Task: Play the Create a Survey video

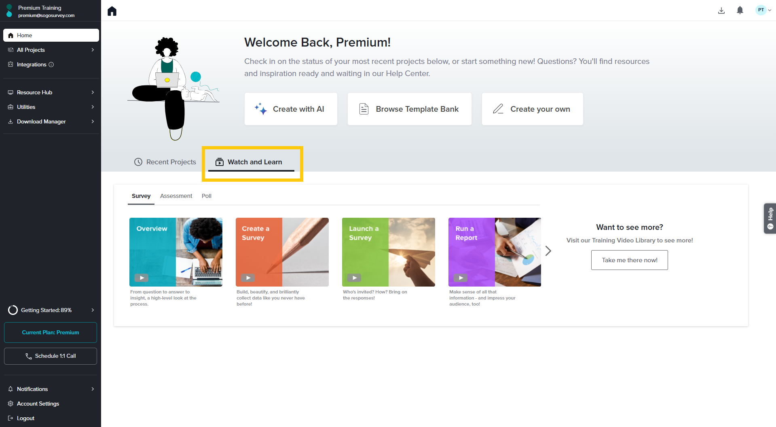Action: coord(248,278)
